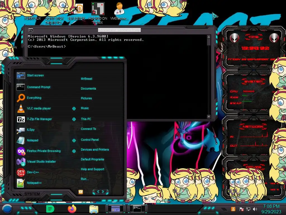Open Music from the start menu
This screenshot has width=286, height=215.
point(85,108)
